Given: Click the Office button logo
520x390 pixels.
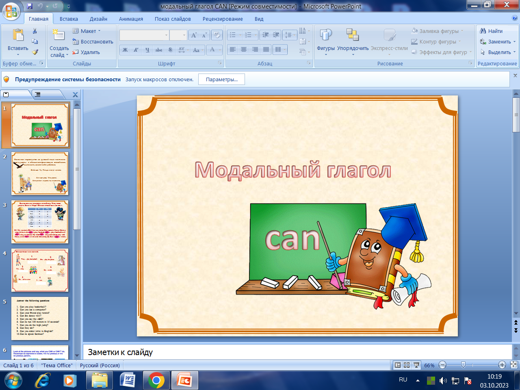Looking at the screenshot, I should click(11, 11).
